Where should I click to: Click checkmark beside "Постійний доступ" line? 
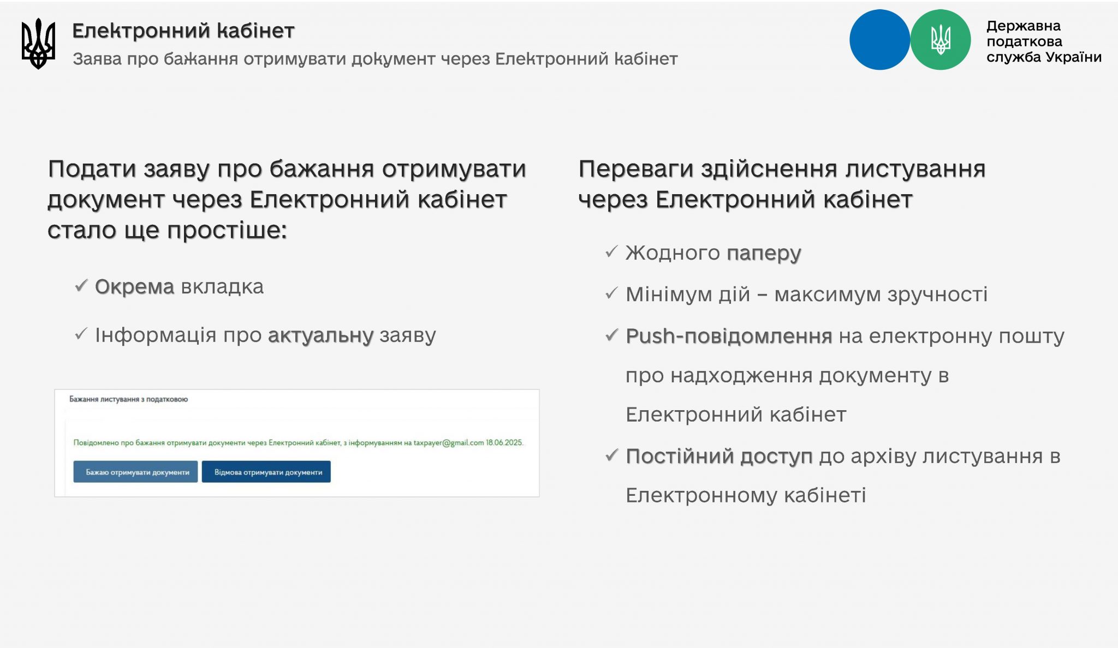[x=611, y=455]
